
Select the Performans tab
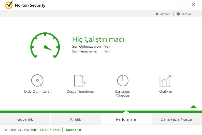tap(126, 119)
